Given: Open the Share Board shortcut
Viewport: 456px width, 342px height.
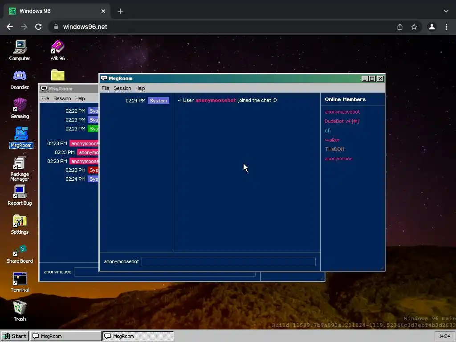Looking at the screenshot, I should point(20,253).
